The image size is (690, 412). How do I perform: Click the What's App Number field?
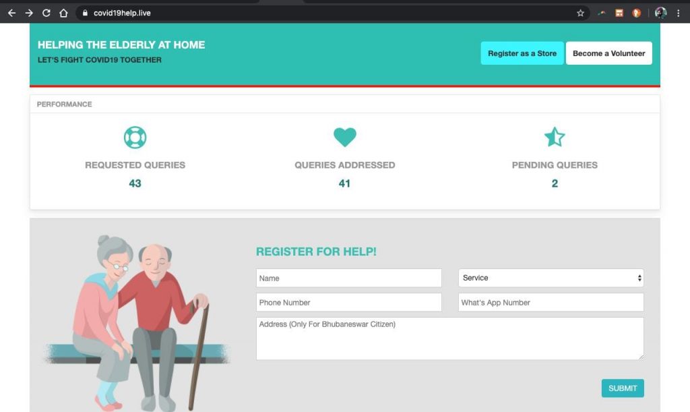[x=551, y=302]
